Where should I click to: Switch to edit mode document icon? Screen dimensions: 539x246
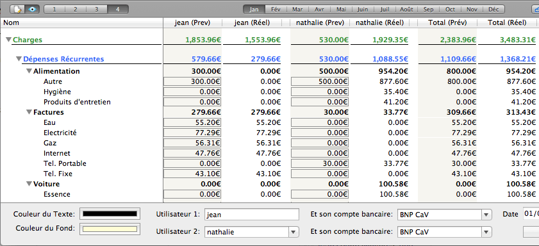click(x=17, y=9)
